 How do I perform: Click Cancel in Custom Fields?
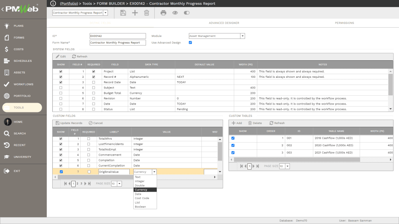coord(96,123)
